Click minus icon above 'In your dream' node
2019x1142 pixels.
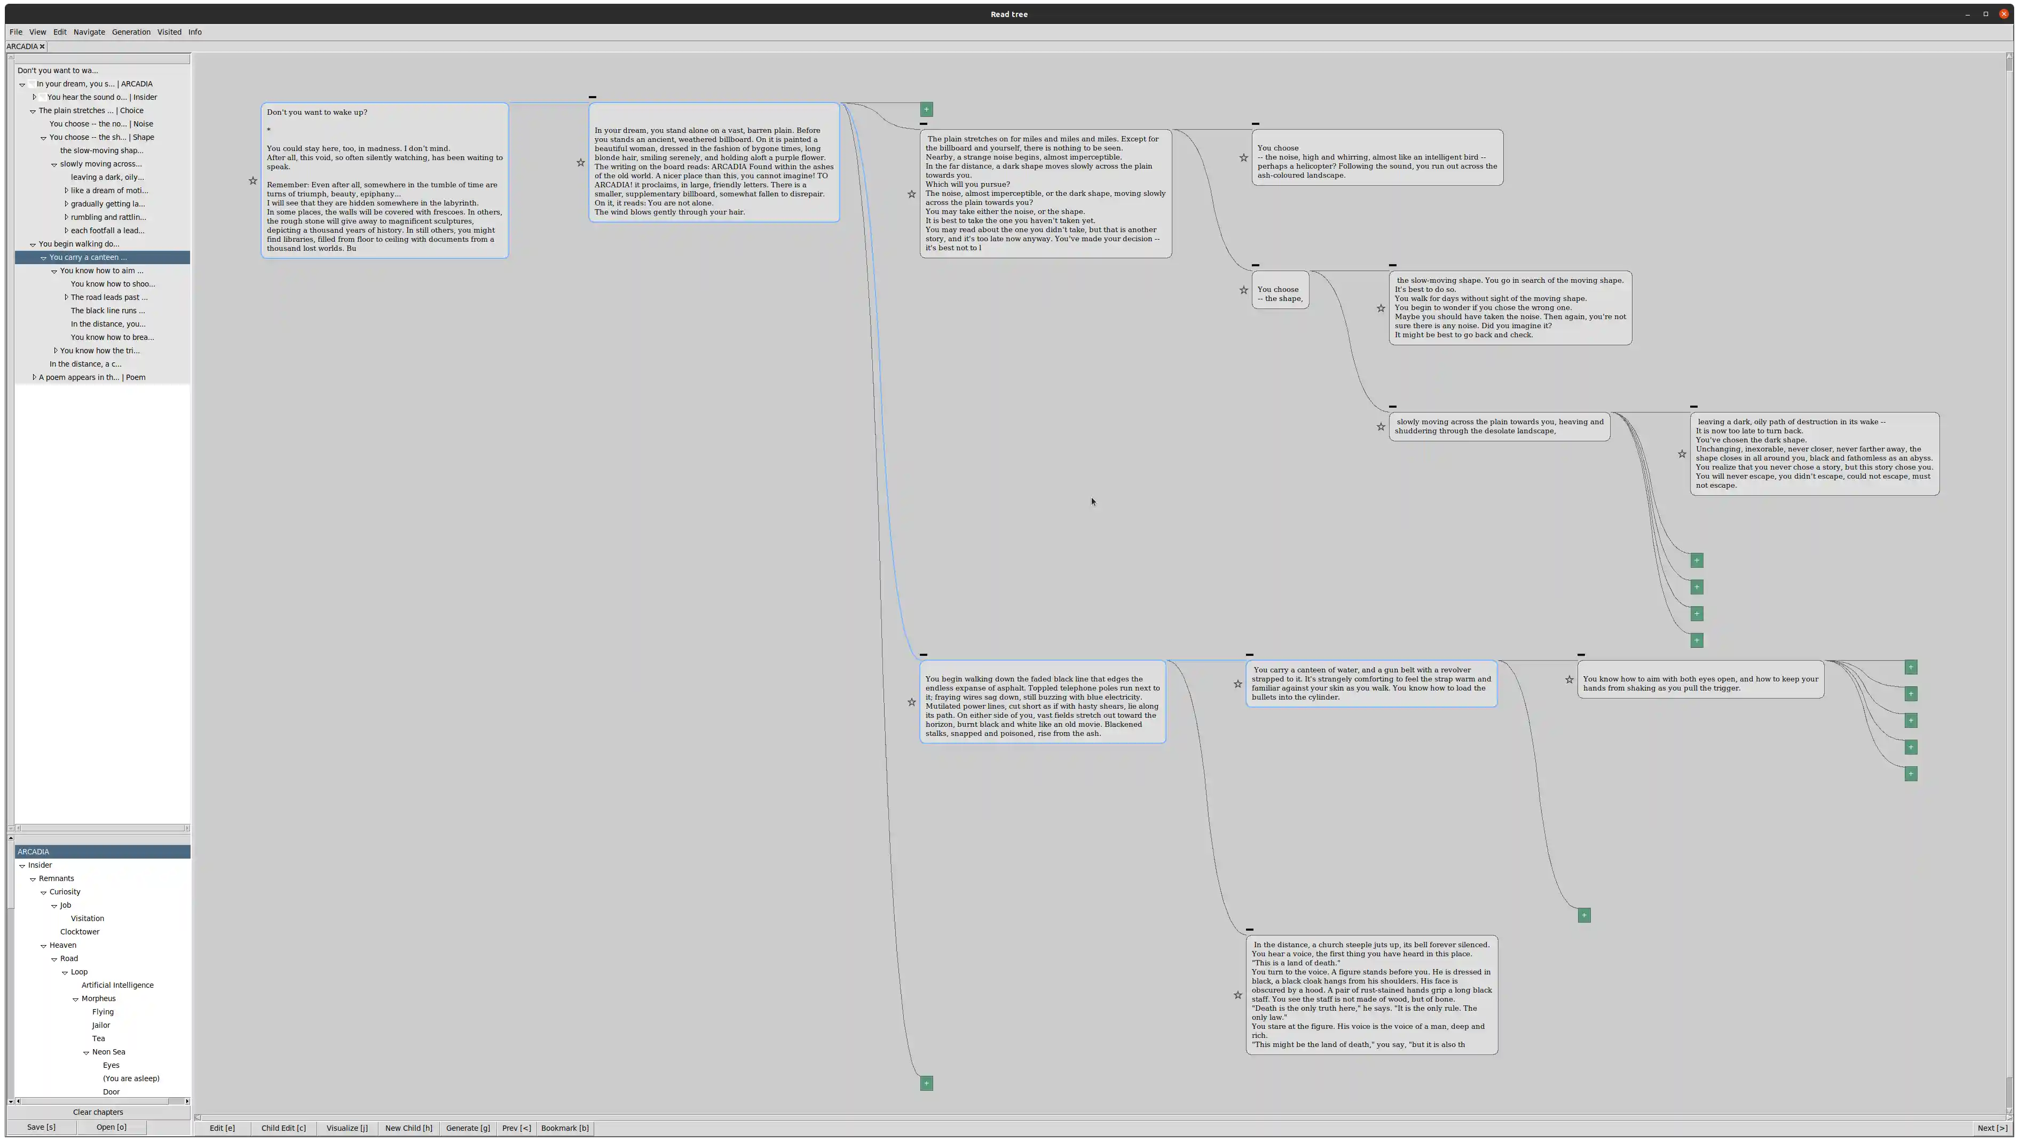tap(592, 97)
